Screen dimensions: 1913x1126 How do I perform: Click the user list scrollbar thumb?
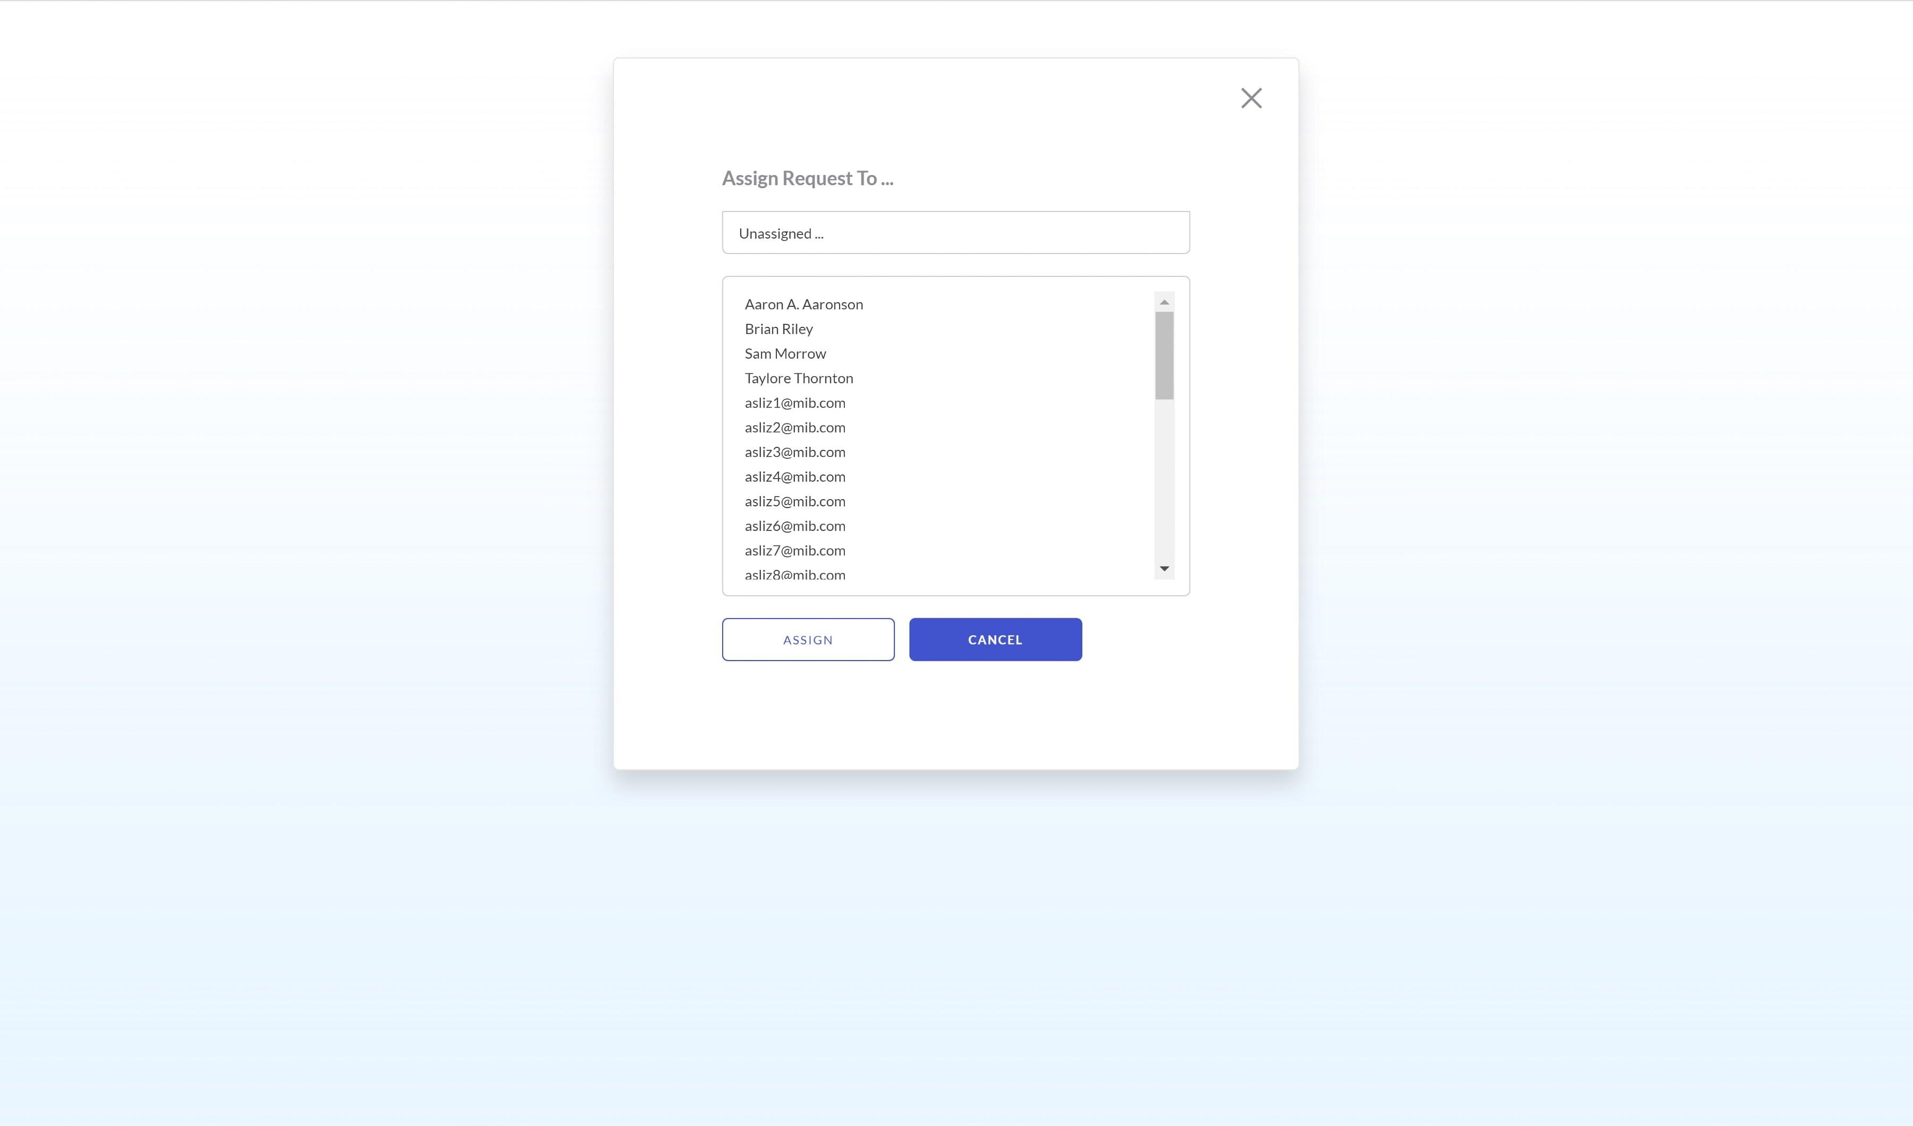(x=1164, y=355)
